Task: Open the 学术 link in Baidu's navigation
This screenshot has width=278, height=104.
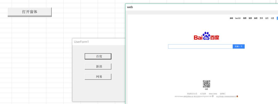Action: click(261, 18)
